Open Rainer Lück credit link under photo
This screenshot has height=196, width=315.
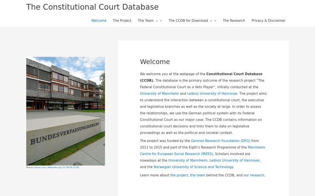(x=40, y=167)
